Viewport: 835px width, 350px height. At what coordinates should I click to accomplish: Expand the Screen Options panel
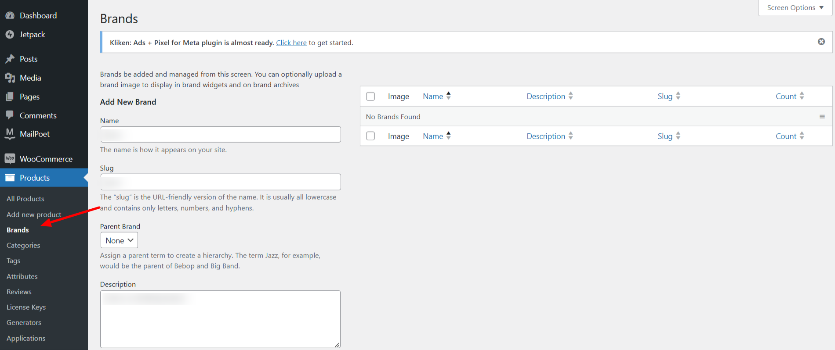795,7
